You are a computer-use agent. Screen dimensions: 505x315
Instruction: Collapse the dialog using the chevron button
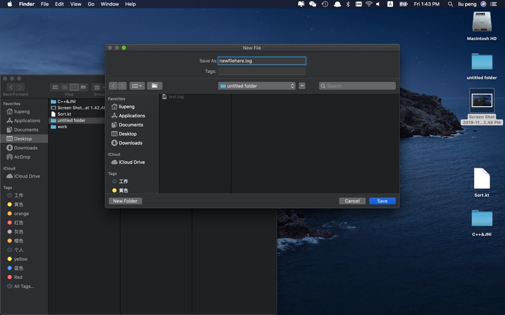[x=302, y=86]
